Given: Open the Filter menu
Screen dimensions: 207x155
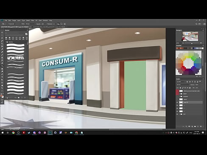Looking at the screenshot, I should click(32, 20).
